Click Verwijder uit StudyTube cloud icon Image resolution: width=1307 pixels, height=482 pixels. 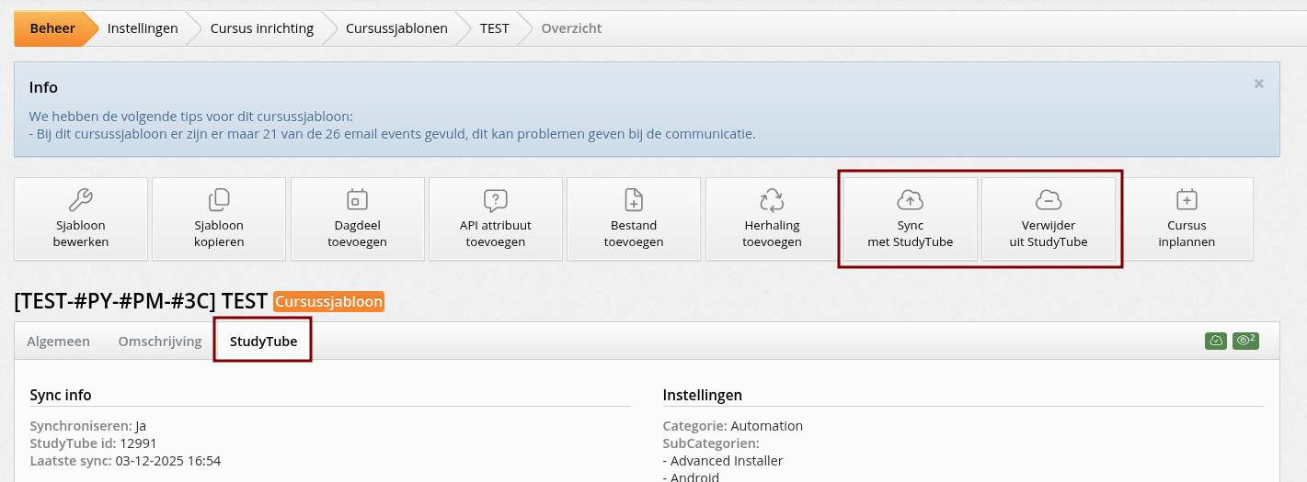(1049, 200)
